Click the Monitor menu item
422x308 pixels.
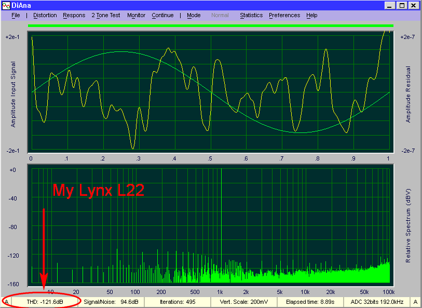pyautogui.click(x=136, y=16)
